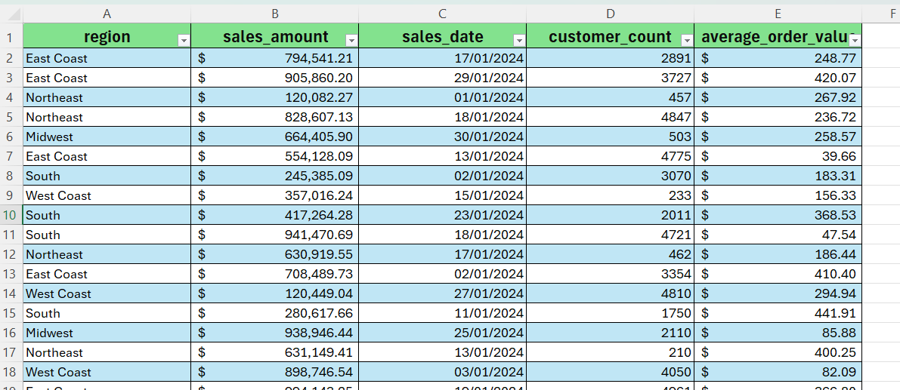Select row 1 header
This screenshot has width=900, height=390.
(11, 37)
